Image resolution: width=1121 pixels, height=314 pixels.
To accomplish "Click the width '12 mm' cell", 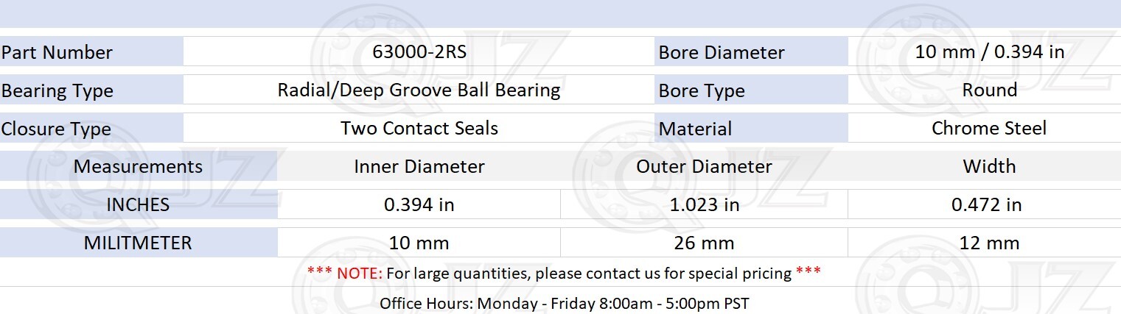I will point(985,243).
